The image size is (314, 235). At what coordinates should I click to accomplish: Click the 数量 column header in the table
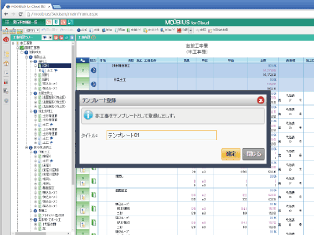click(187, 60)
